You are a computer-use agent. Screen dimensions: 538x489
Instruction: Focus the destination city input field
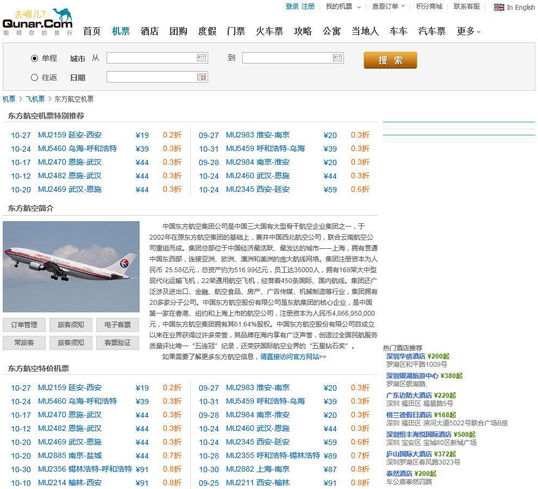point(293,58)
